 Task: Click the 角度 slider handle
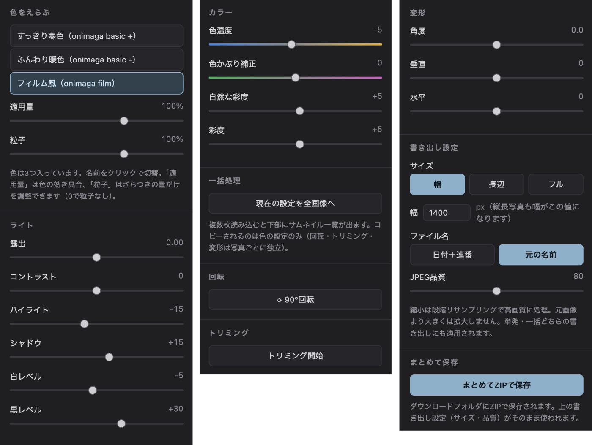pos(497,45)
